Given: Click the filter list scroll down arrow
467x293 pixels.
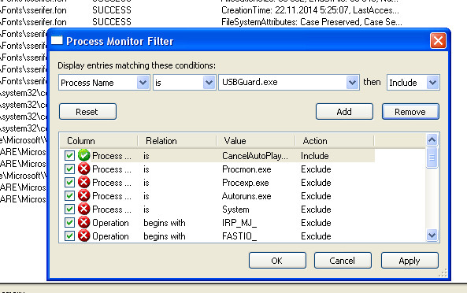Looking at the screenshot, I should tap(432, 236).
